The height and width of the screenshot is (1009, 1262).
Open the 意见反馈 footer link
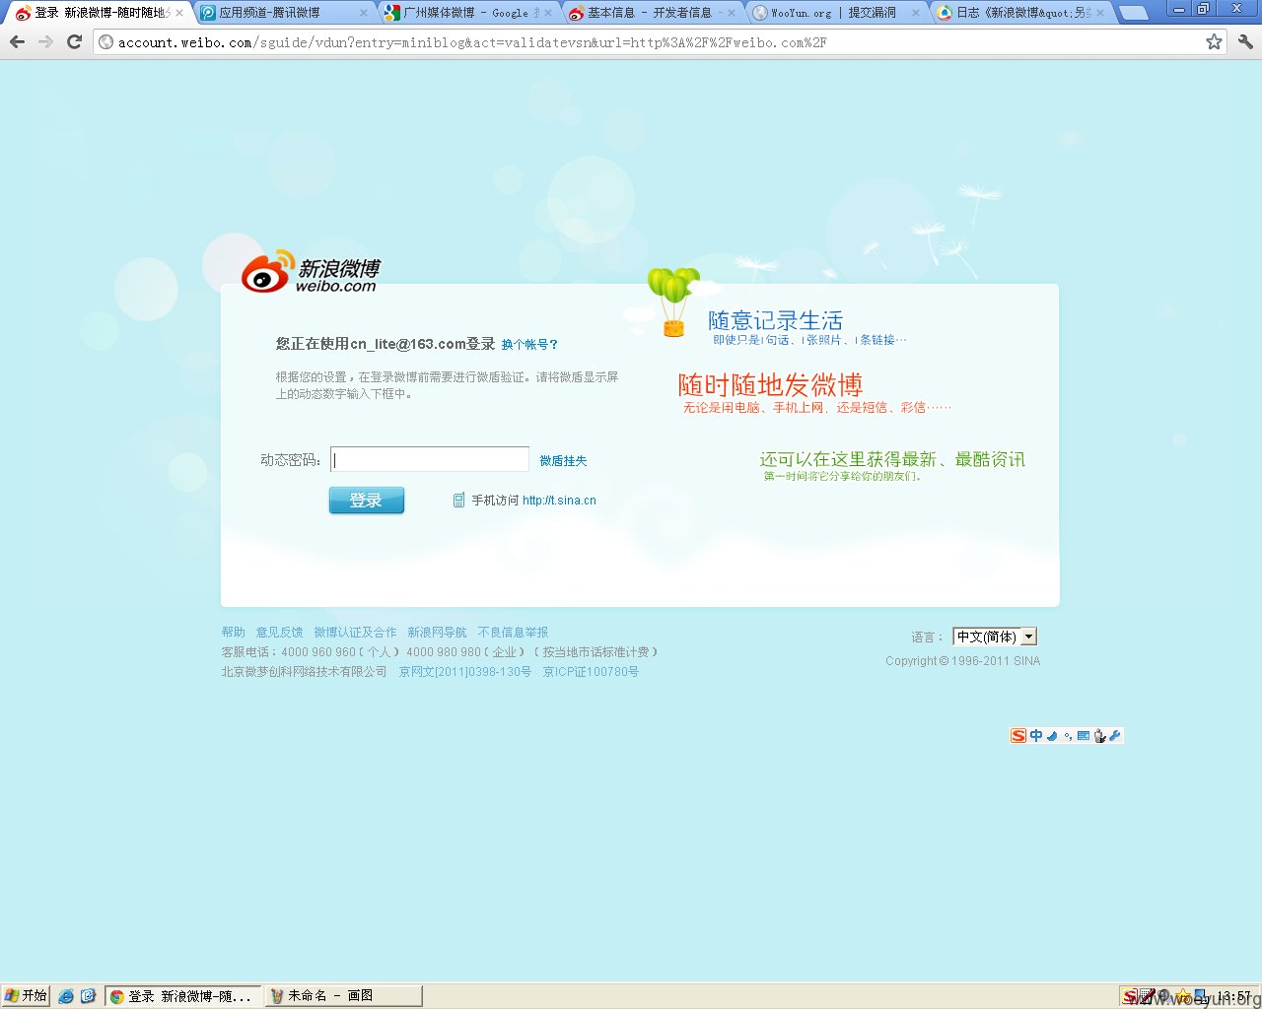279,633
